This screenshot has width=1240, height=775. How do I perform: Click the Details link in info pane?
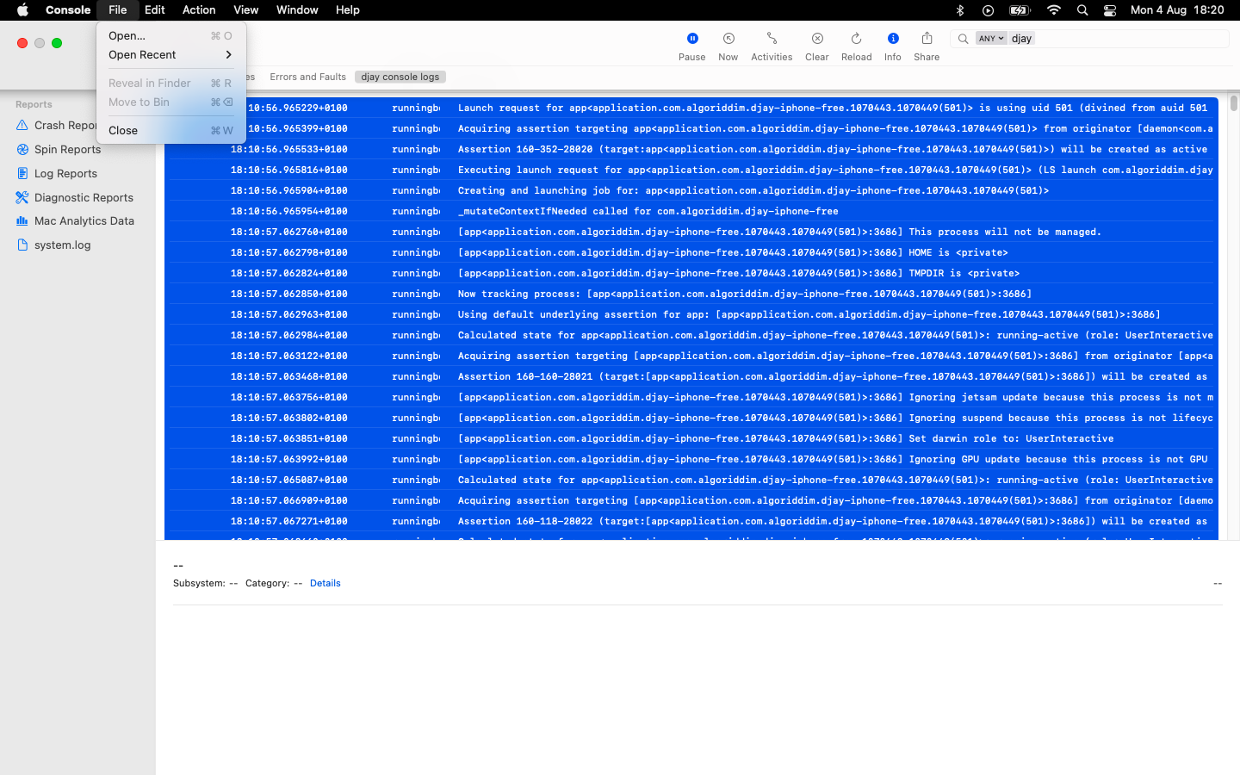[x=325, y=583]
